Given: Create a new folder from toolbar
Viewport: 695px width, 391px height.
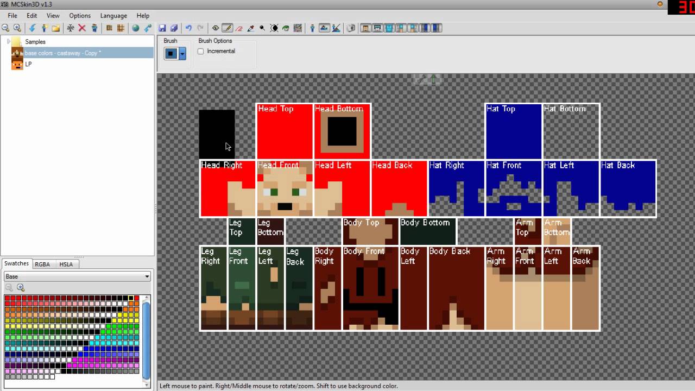Looking at the screenshot, I should coord(56,28).
